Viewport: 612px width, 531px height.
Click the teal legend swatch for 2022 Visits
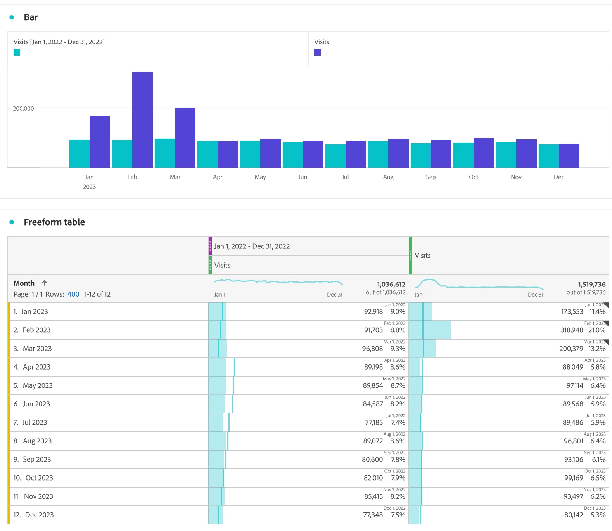point(17,52)
